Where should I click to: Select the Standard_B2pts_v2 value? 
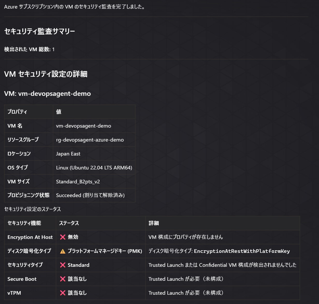click(x=78, y=182)
